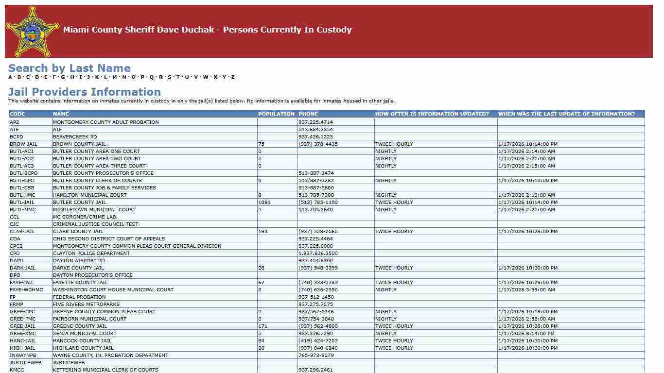
Task: Search last names starting with A
Action: pyautogui.click(x=10, y=77)
